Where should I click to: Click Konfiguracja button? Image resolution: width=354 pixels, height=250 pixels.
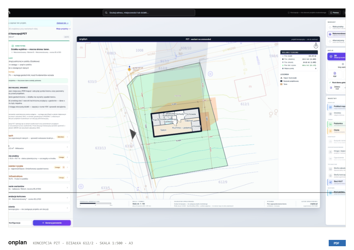coord(20,223)
